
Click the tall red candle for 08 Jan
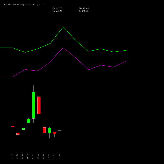pos(39,105)
